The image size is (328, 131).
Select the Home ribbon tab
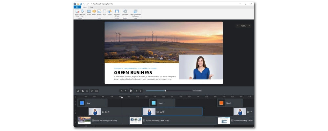click(x=85, y=7)
